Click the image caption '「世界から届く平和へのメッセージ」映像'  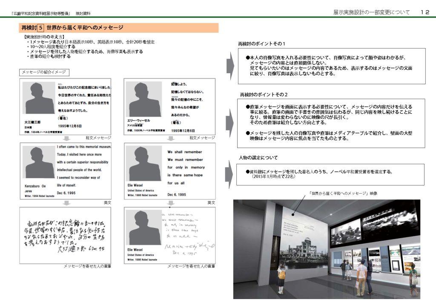coord(343,194)
